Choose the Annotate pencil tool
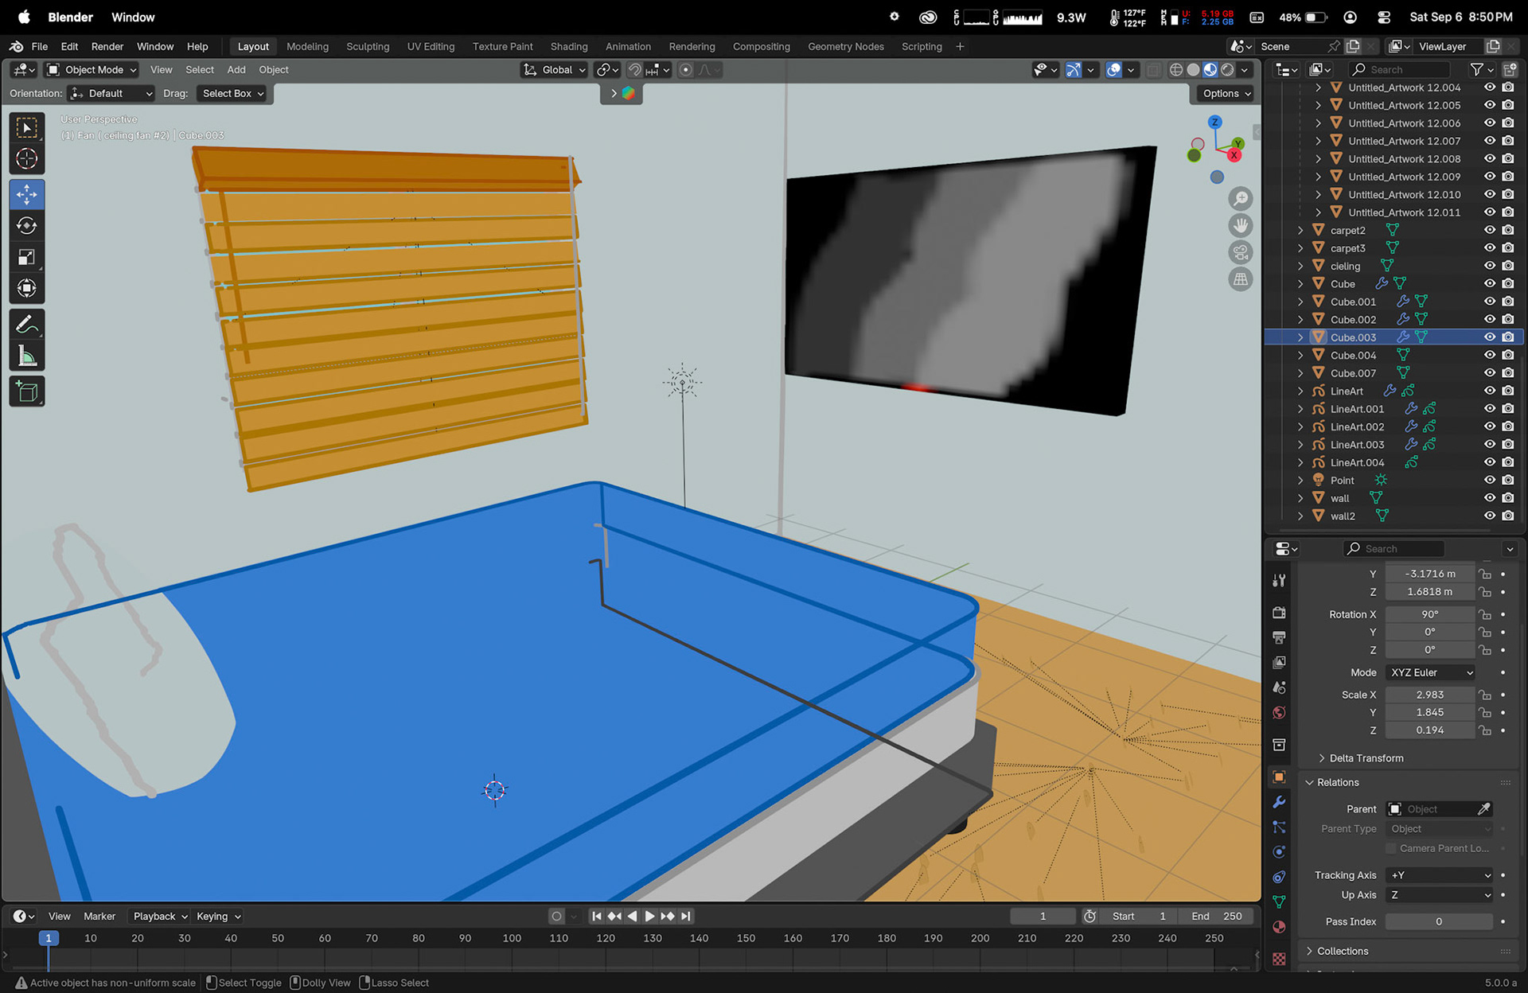This screenshot has width=1528, height=993. [26, 325]
